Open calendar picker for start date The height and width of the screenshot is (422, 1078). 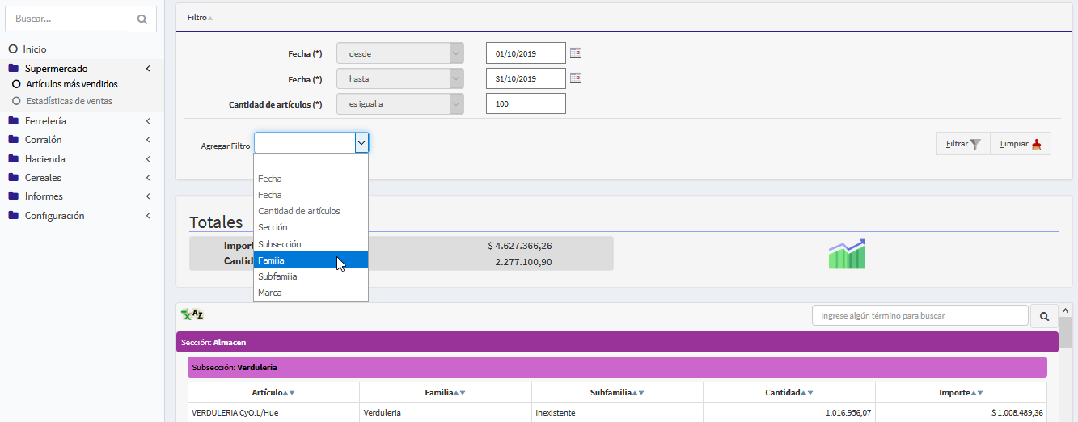576,53
